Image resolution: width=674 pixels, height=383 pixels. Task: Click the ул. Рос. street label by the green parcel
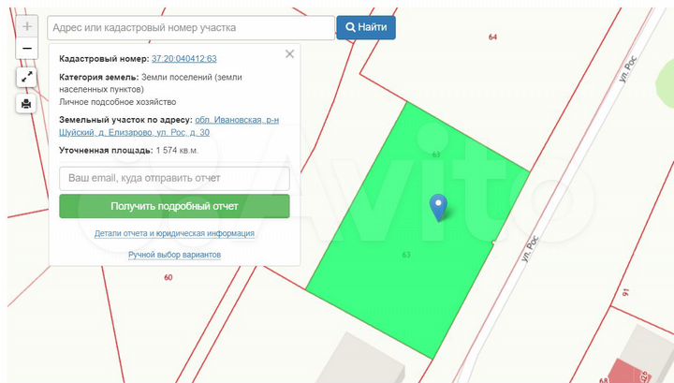(529, 250)
